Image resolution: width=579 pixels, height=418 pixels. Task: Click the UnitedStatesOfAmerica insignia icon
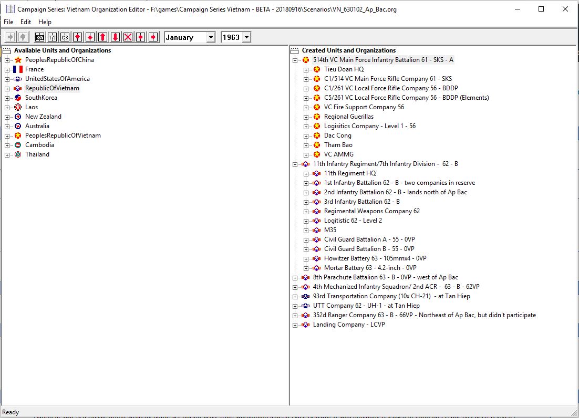coord(18,79)
